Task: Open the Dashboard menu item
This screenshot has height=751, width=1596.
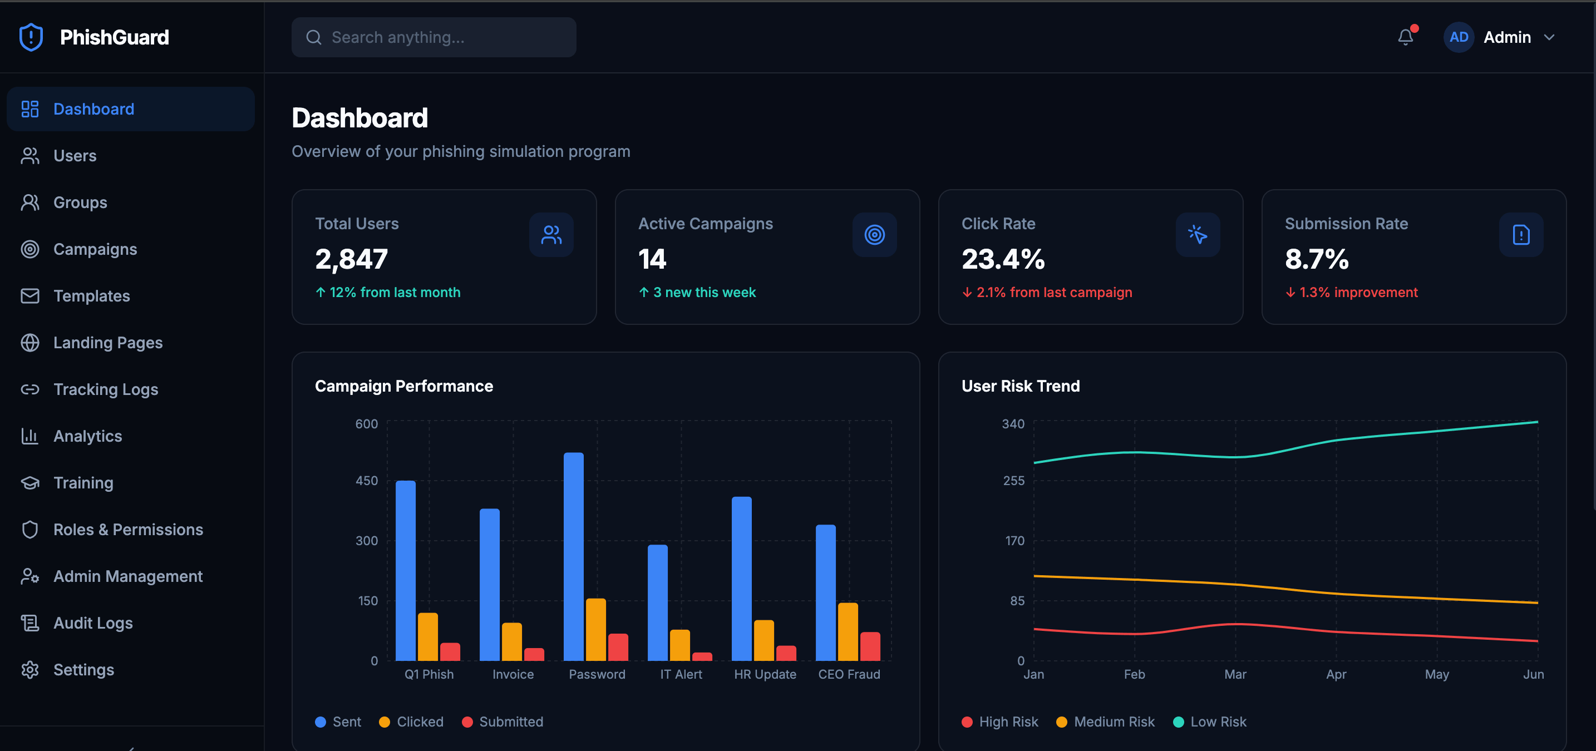Action: coord(131,109)
